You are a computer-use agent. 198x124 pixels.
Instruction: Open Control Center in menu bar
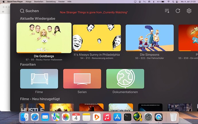tap(177, 2)
